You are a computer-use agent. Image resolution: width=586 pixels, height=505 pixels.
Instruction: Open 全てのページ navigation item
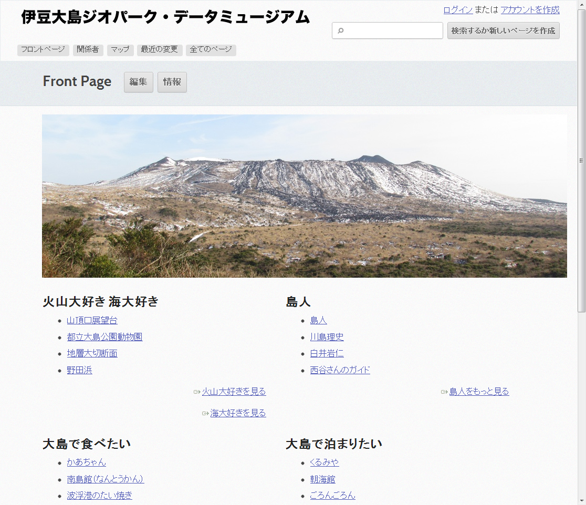[211, 50]
